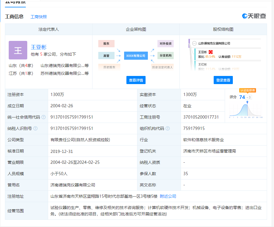Click help icon beside 组织机构代码

168,128
